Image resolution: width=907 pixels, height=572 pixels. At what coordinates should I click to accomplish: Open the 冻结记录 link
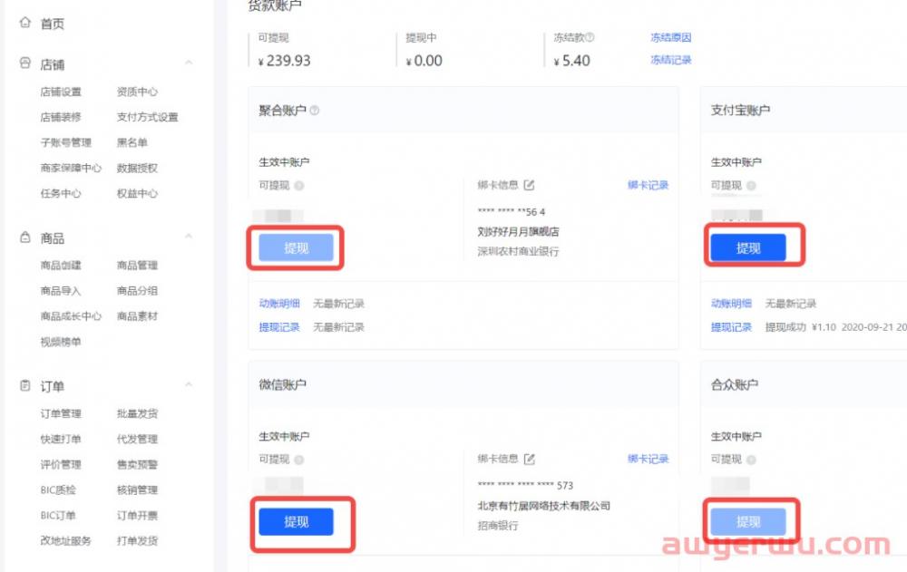[x=671, y=60]
